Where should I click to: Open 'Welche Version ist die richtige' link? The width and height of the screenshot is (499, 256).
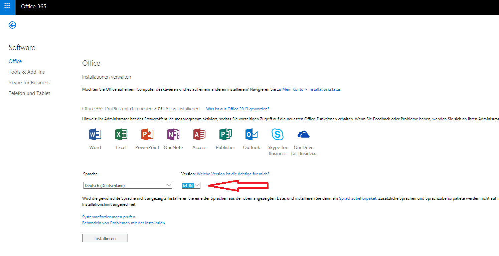[x=233, y=174]
